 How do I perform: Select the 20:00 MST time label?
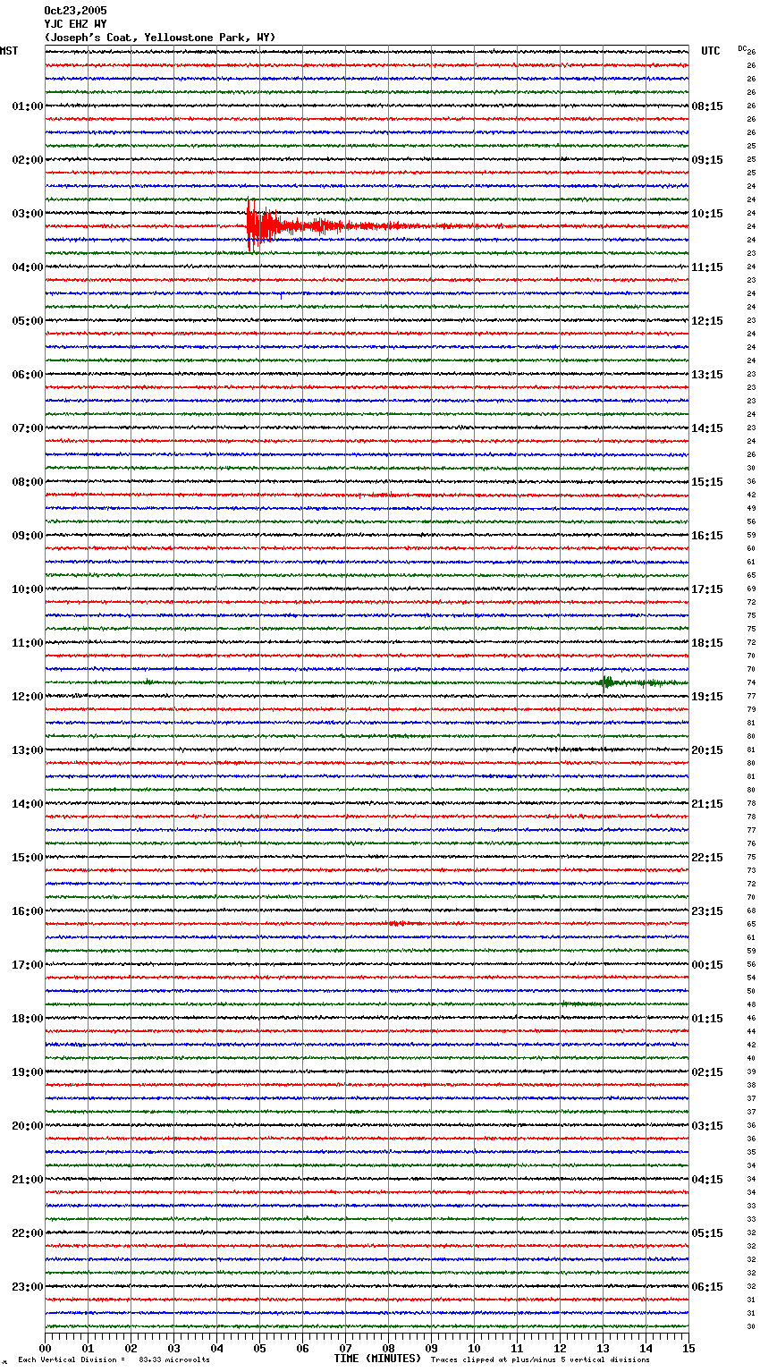(28, 1126)
